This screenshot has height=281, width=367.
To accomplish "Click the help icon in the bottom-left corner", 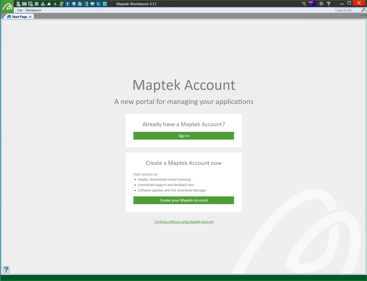I will coord(6,269).
